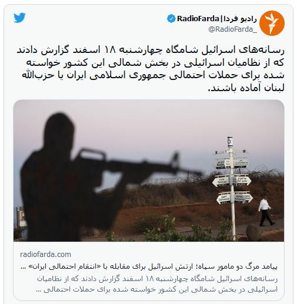Viewport: 297px width, 304px height.
Task: Click the small poster at photo's left edge
Action: coord(21,217)
